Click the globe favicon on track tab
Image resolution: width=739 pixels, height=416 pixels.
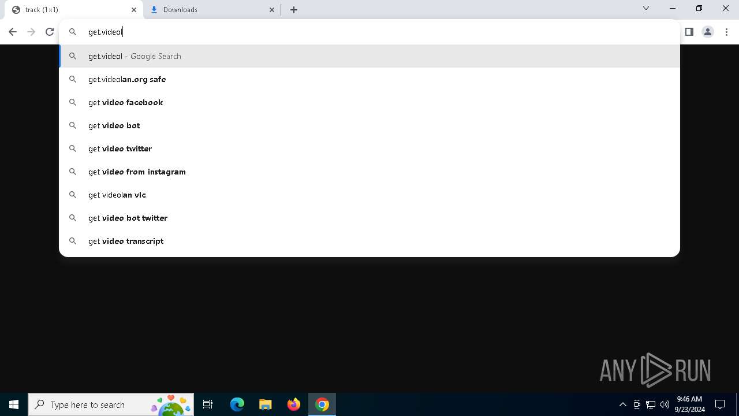(16, 10)
